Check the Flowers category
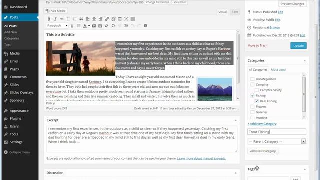The height and width of the screenshot is (180, 320). [252, 106]
